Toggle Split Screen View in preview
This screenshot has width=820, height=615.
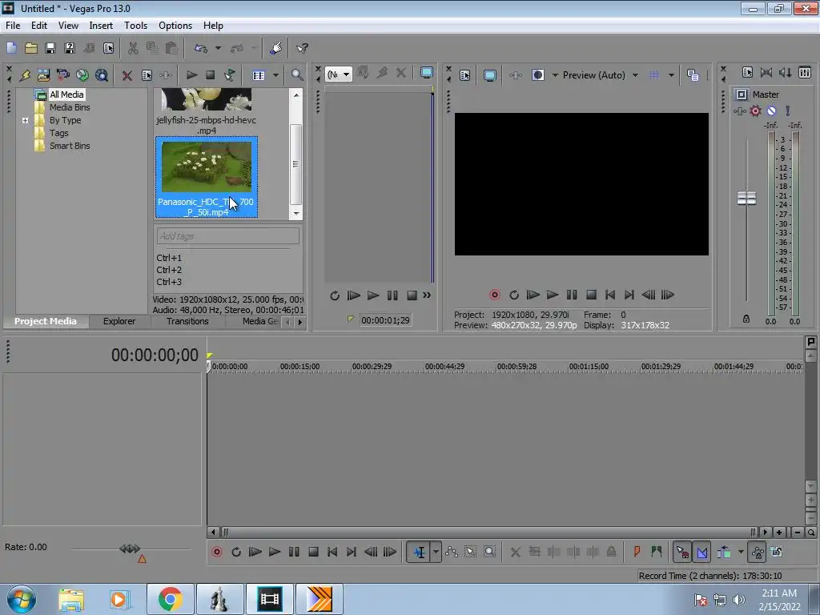[x=537, y=75]
